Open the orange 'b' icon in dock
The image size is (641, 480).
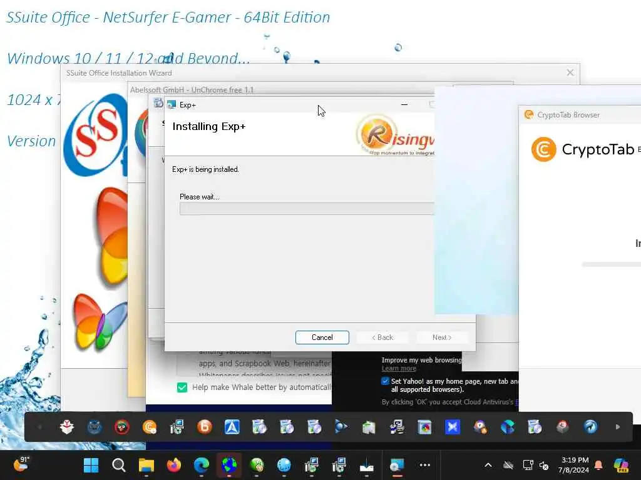pyautogui.click(x=205, y=427)
